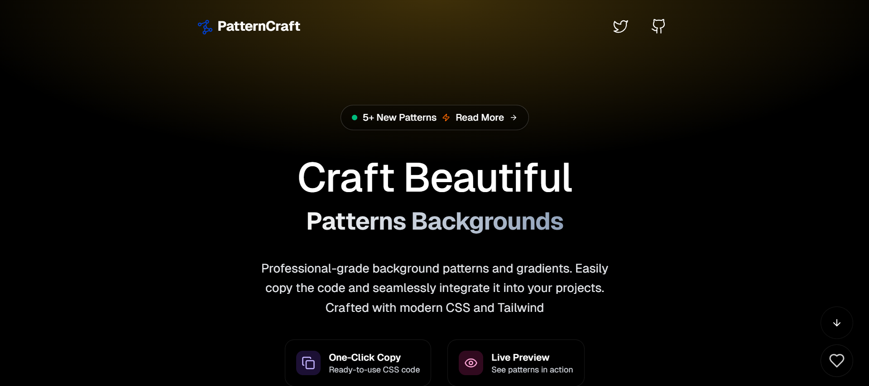Click the "Craft Beautiful" headline
This screenshot has width=869, height=386.
(x=435, y=178)
